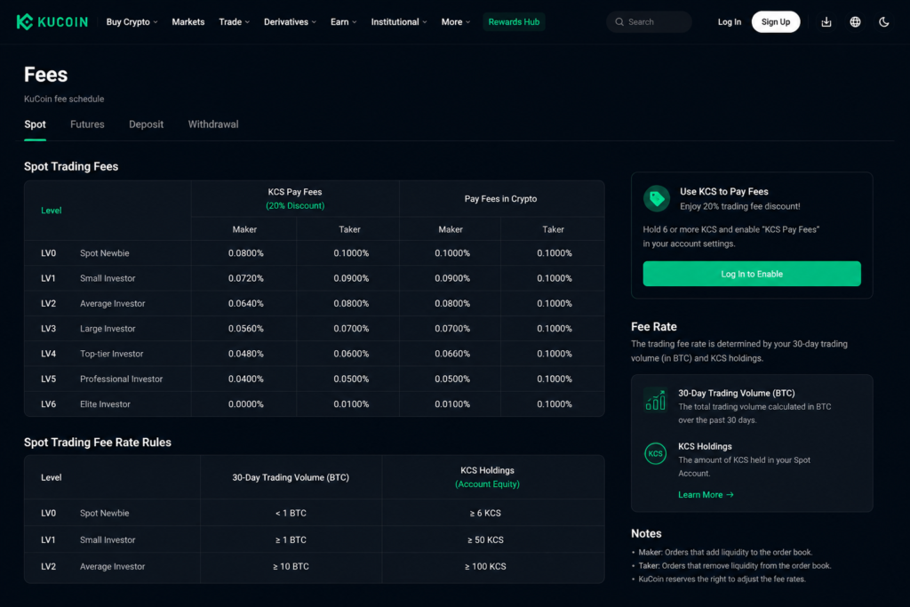Click the (Account Equity) label
Image resolution: width=910 pixels, height=607 pixels.
(x=487, y=484)
